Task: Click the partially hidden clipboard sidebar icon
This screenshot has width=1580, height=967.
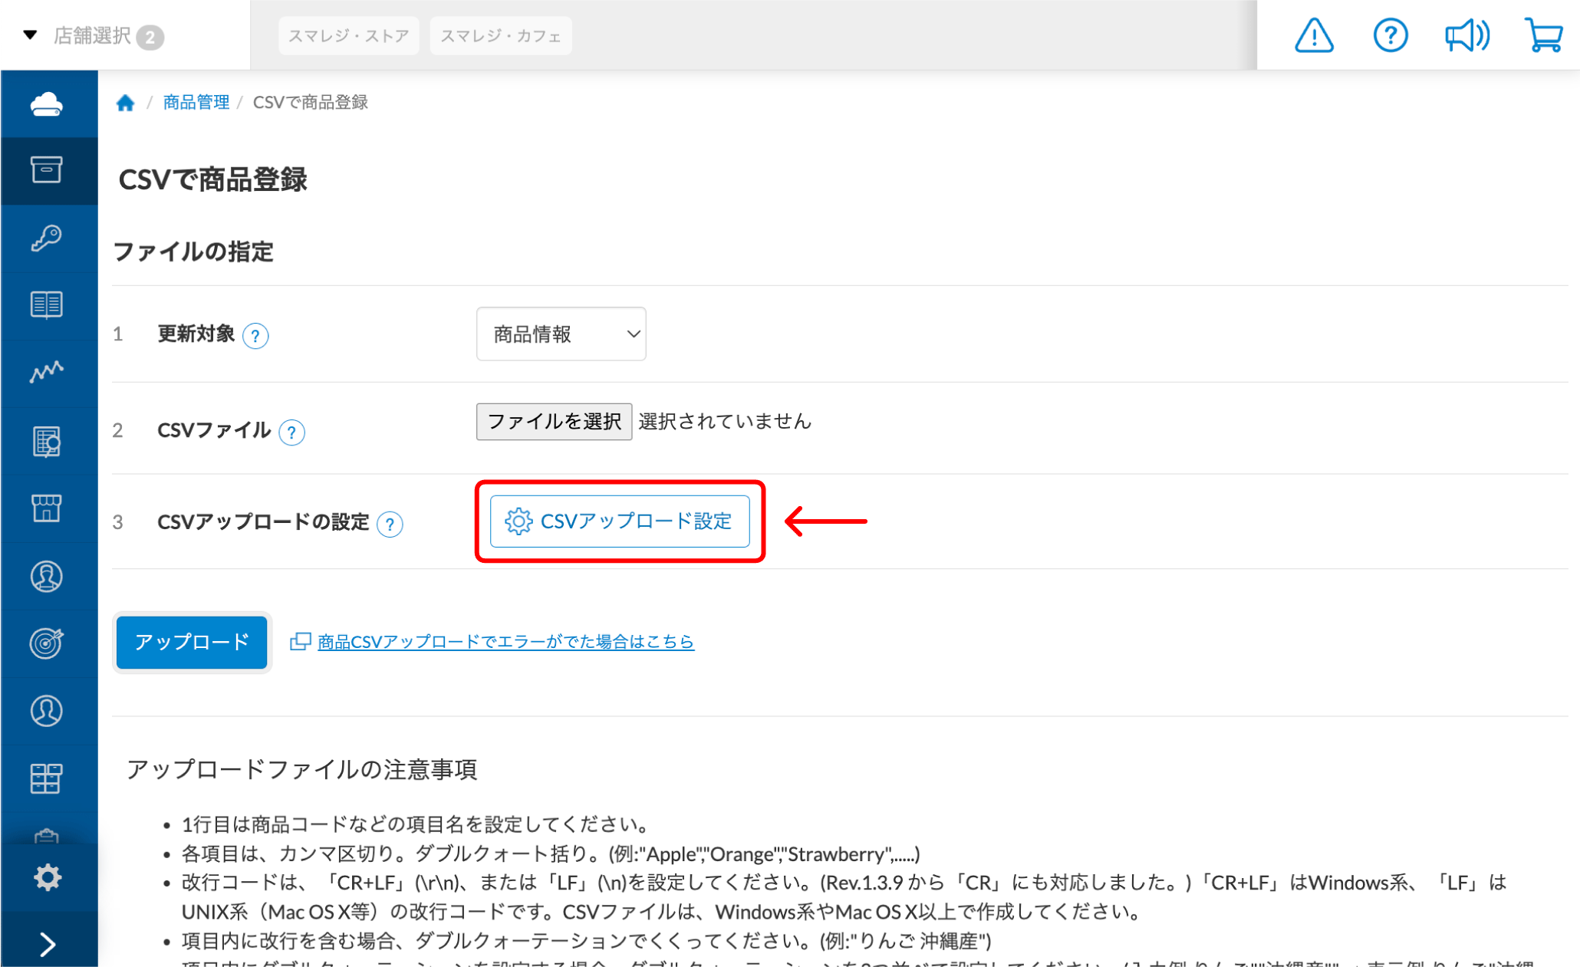Action: (x=47, y=836)
